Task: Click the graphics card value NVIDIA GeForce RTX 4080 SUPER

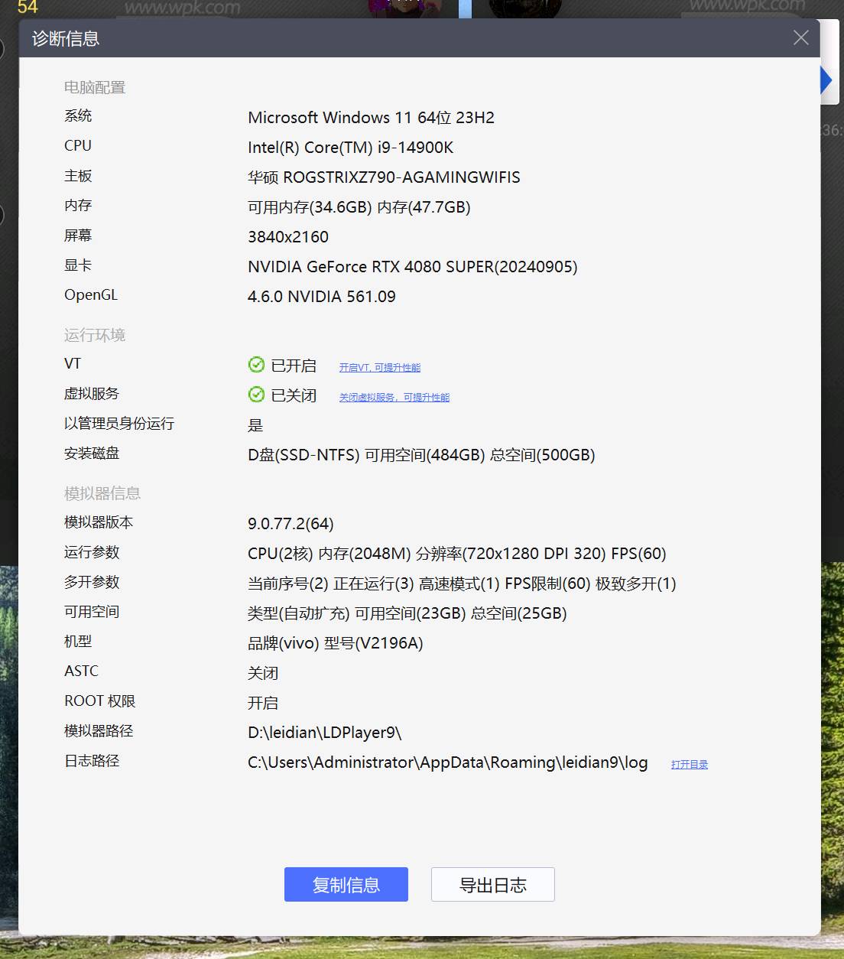Action: (412, 267)
